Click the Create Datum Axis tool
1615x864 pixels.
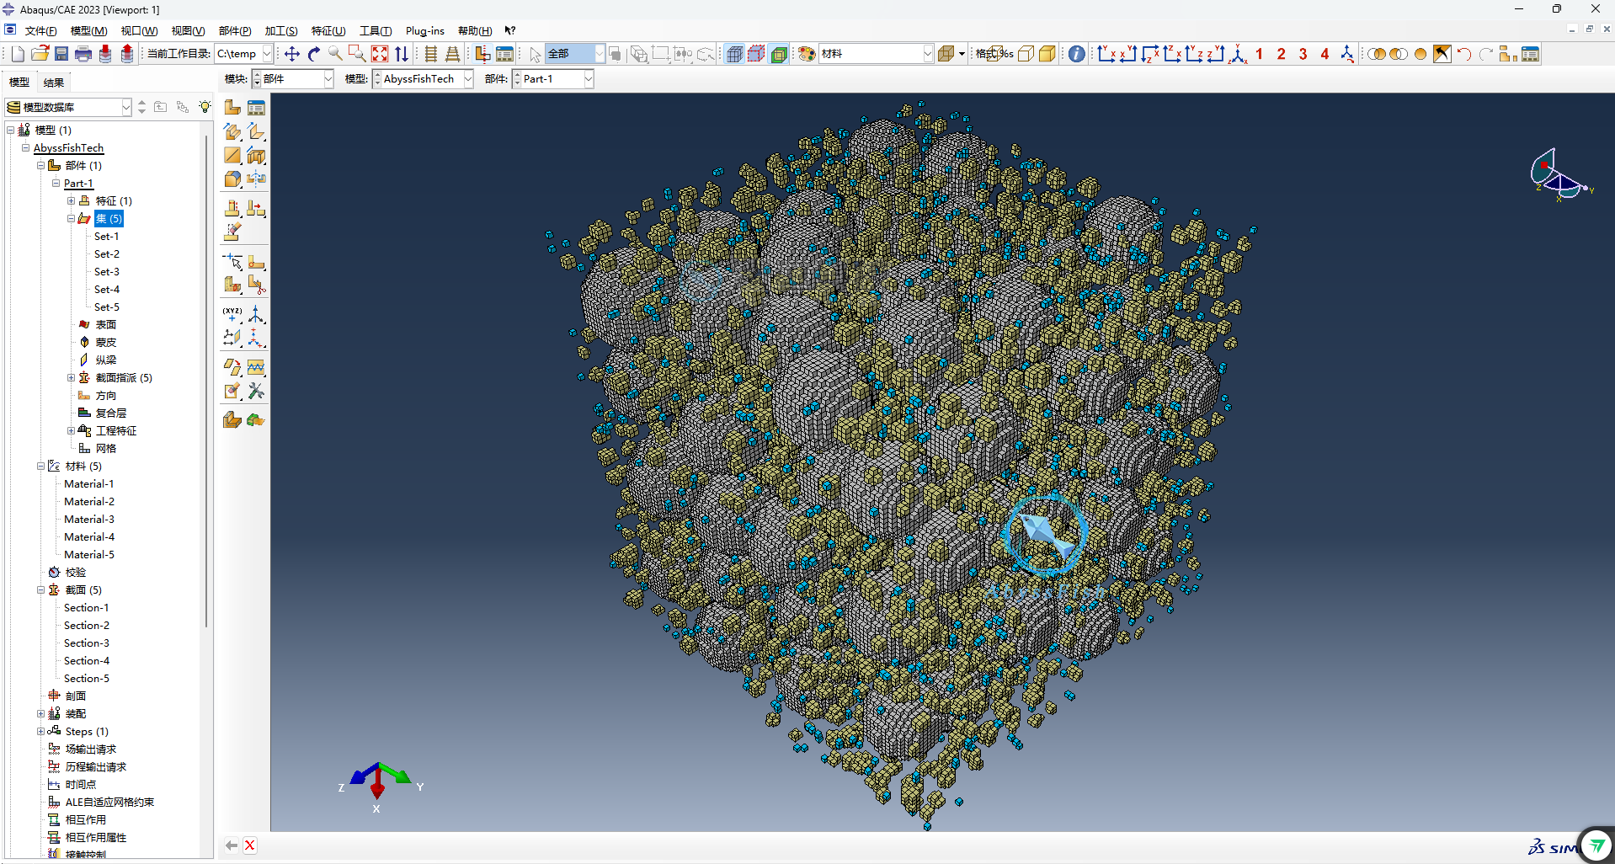click(x=256, y=314)
